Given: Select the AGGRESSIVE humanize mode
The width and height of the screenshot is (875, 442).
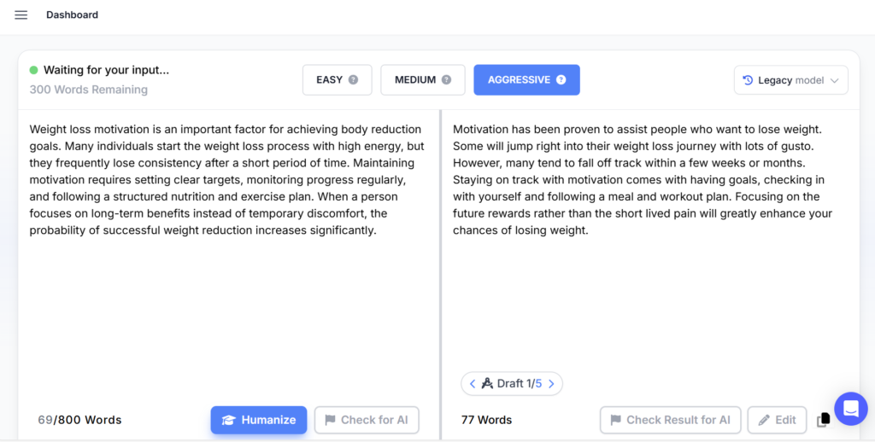Looking at the screenshot, I should pos(519,80).
